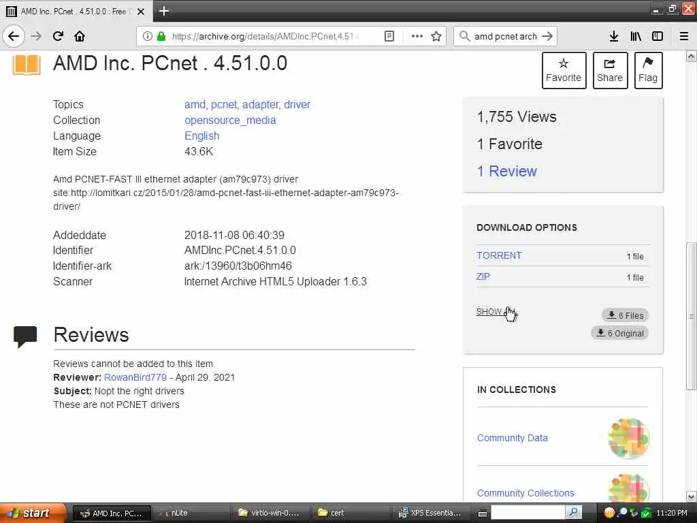The width and height of the screenshot is (697, 523).
Task: Open the Firefox hamburger menu
Action: click(x=684, y=37)
